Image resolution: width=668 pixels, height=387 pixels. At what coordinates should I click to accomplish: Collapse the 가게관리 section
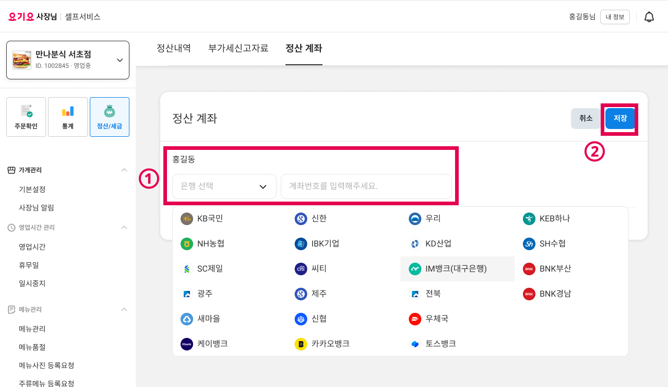[x=124, y=170]
